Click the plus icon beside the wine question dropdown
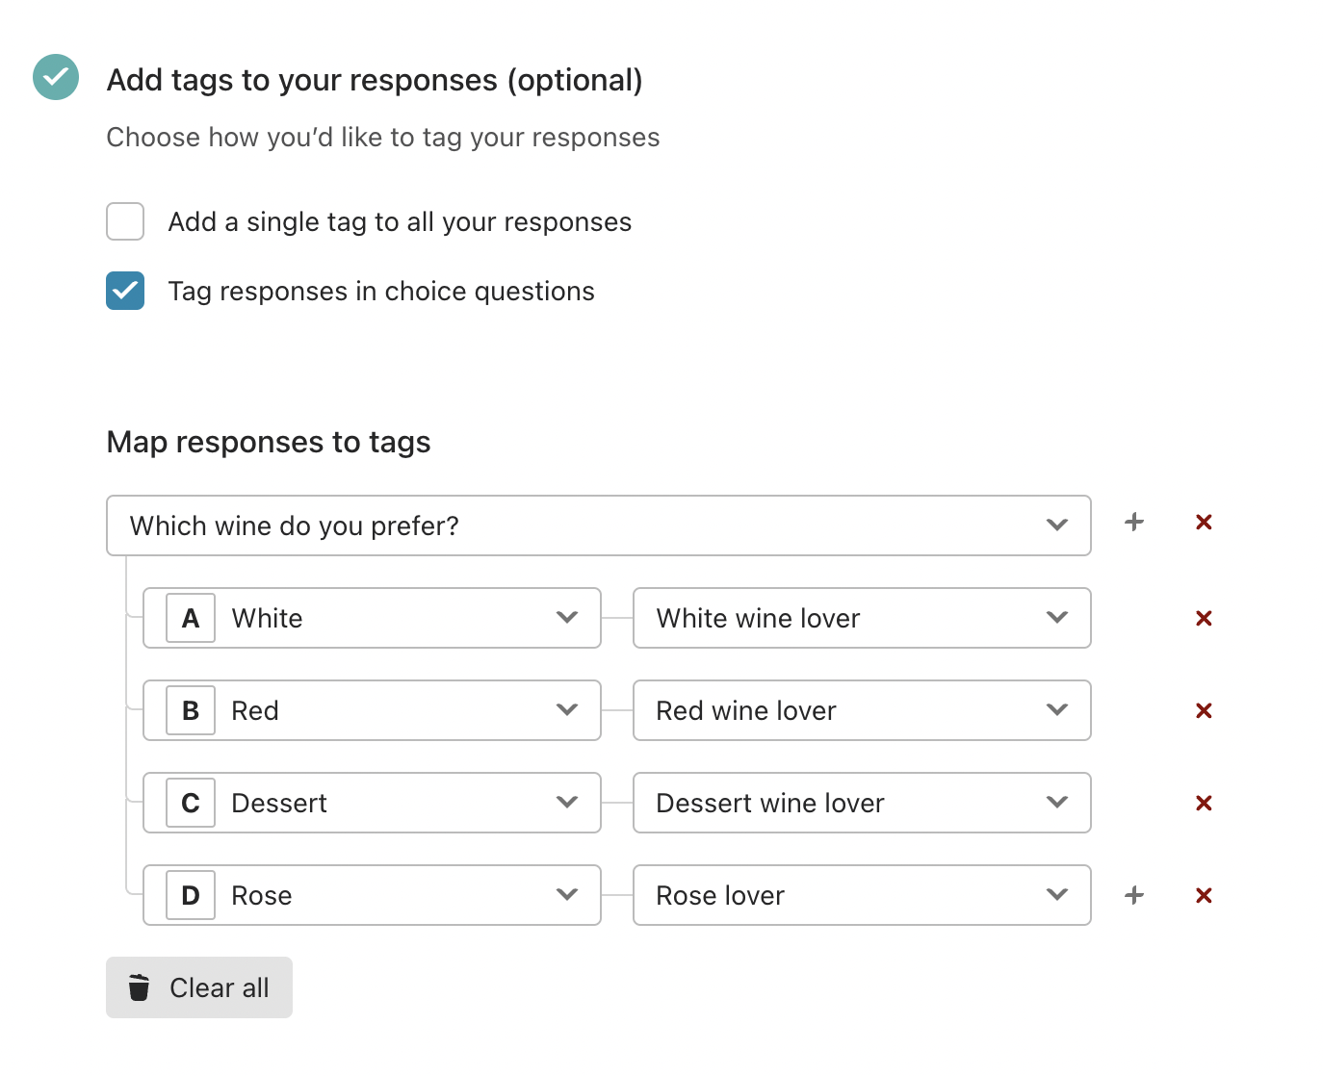This screenshot has height=1076, width=1323. coord(1134,522)
